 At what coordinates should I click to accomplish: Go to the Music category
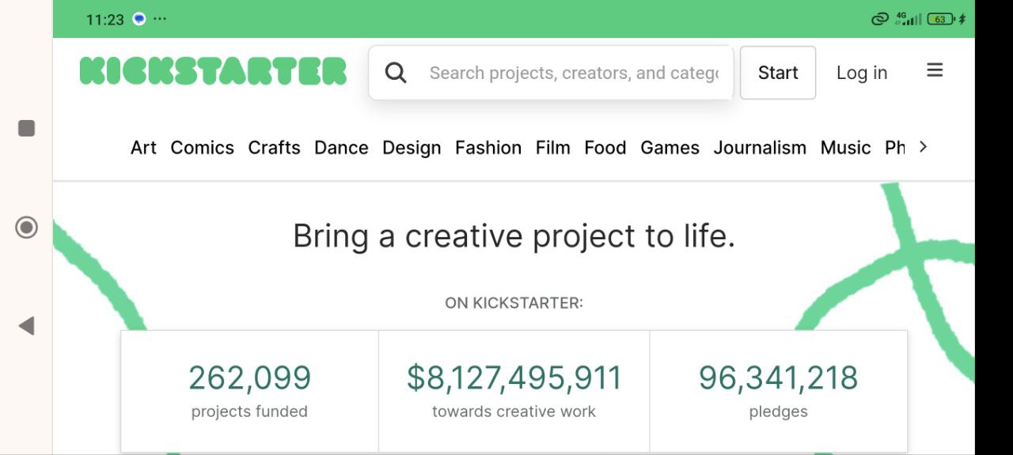tap(845, 148)
